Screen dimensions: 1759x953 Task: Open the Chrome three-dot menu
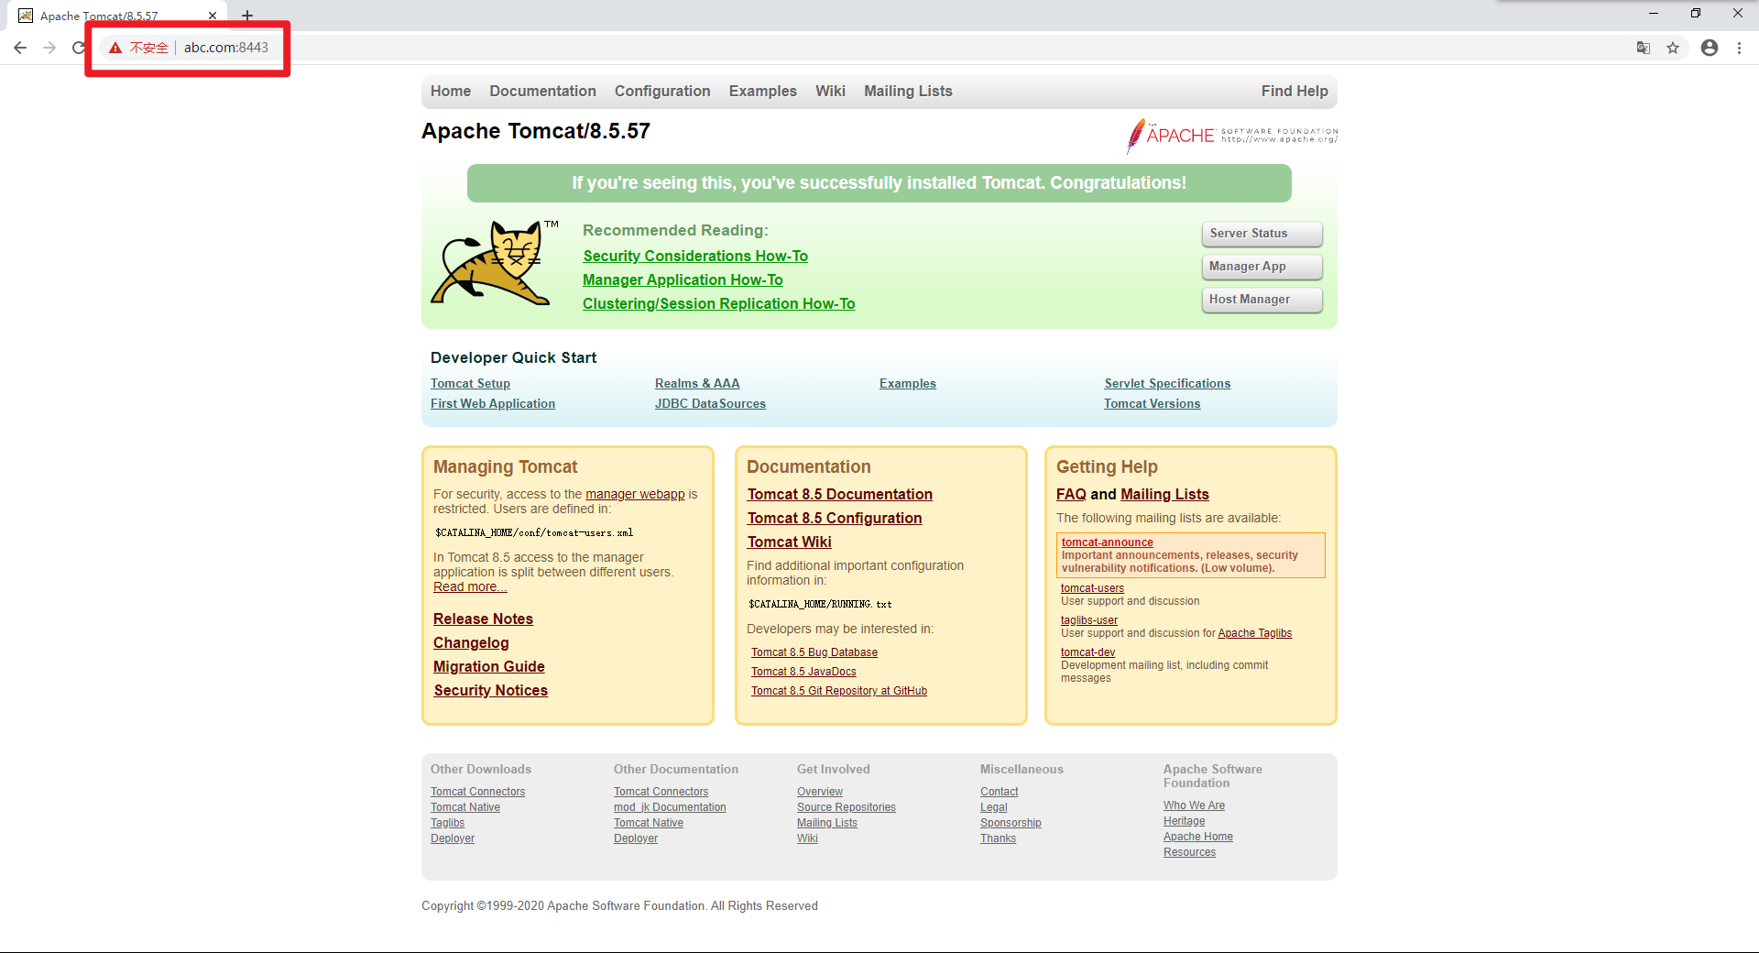(1739, 48)
